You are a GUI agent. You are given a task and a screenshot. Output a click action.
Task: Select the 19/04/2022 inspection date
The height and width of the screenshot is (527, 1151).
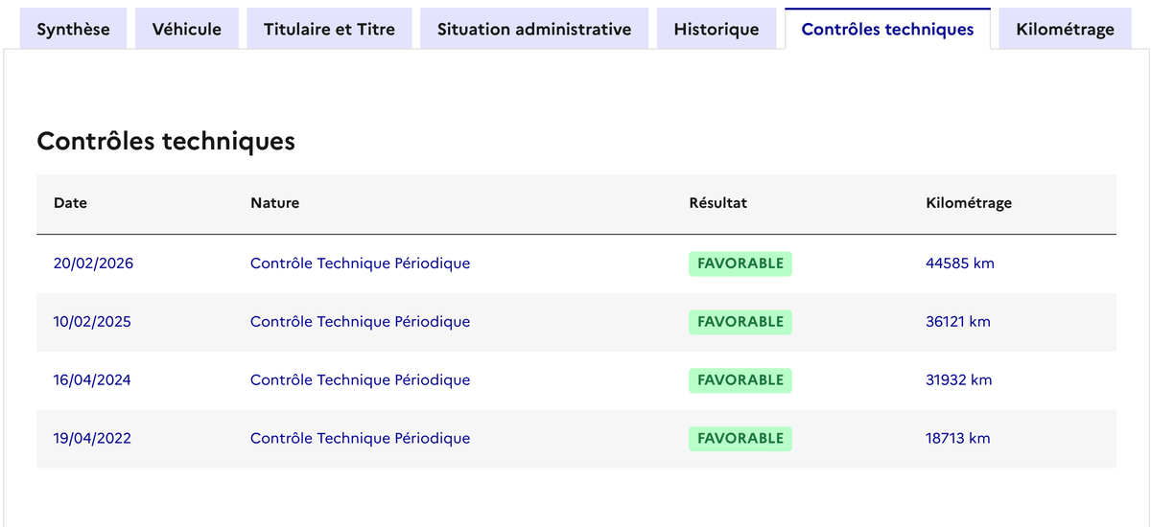click(92, 439)
